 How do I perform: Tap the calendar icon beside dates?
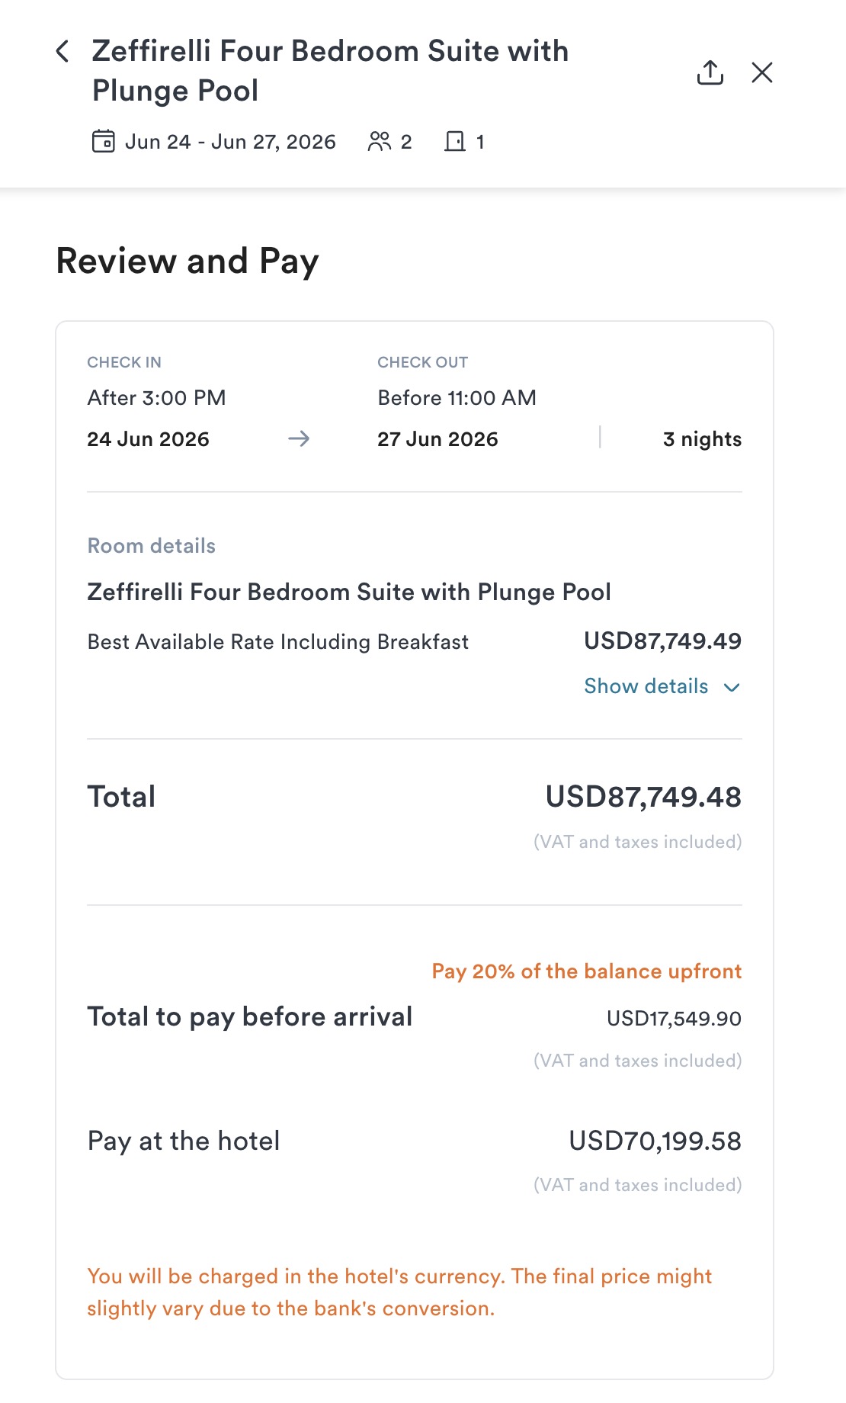coord(103,142)
